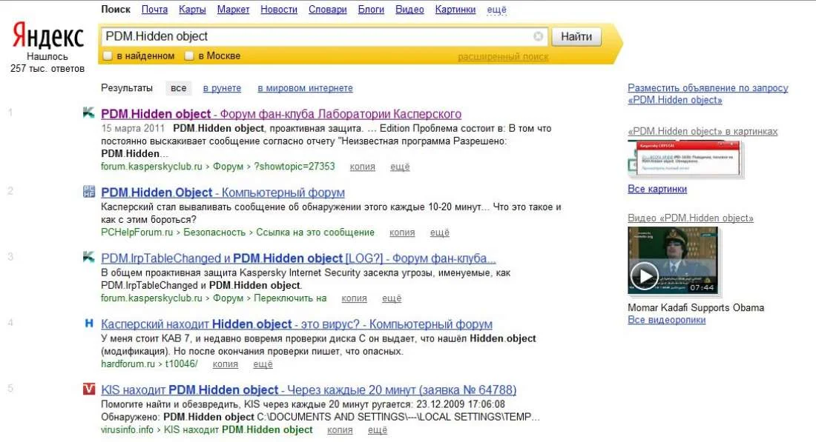Open the Почта service tab
Viewport: 816px width, 442px height.
coord(154,10)
